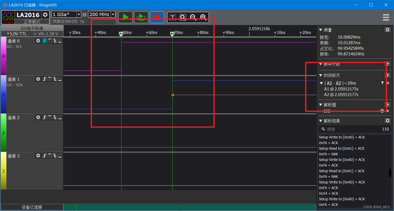Activate the zoom-to-region tool
The height and width of the screenshot is (211, 394).
click(183, 17)
